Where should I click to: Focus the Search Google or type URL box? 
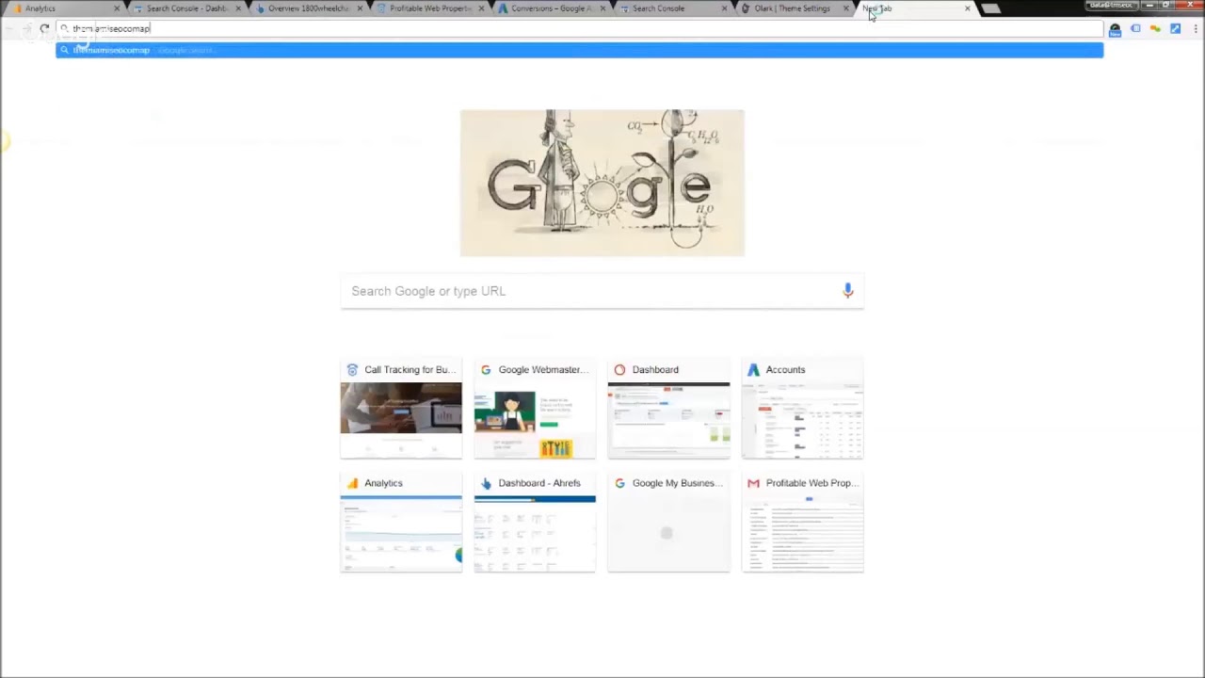click(602, 291)
